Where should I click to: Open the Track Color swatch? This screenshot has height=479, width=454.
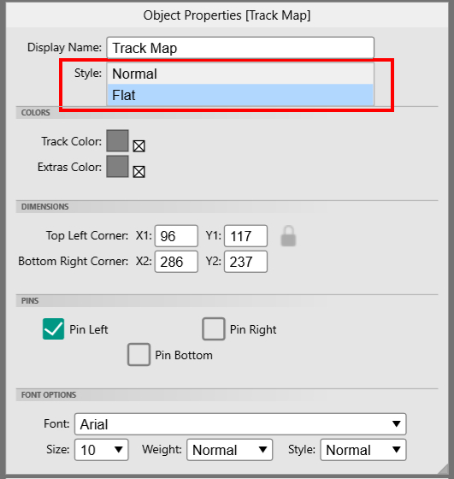(x=117, y=141)
